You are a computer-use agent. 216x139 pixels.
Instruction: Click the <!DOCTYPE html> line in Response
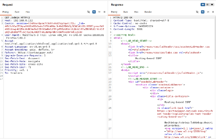(x=124, y=35)
